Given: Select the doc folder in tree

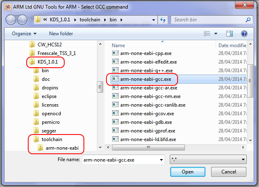Looking at the screenshot, I should coord(42,79).
